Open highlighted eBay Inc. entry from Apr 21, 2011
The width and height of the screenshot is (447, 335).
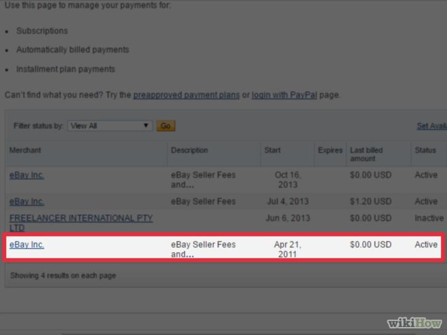[x=27, y=244]
